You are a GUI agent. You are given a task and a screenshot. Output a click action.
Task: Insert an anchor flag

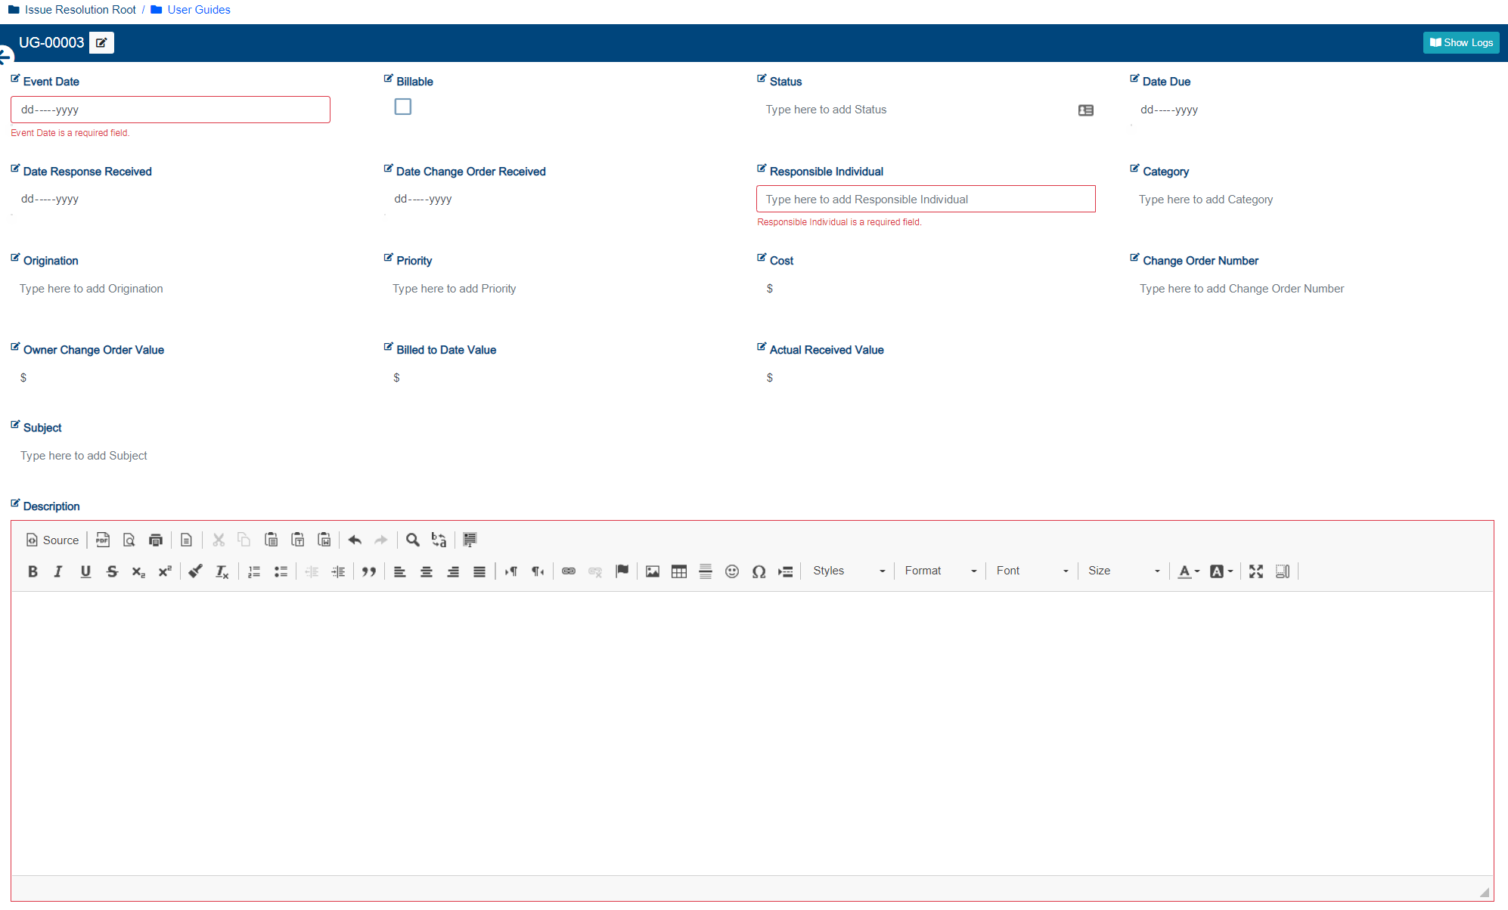(x=622, y=571)
